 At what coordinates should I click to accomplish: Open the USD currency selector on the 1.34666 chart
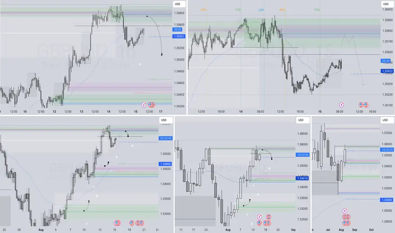pos(165,120)
